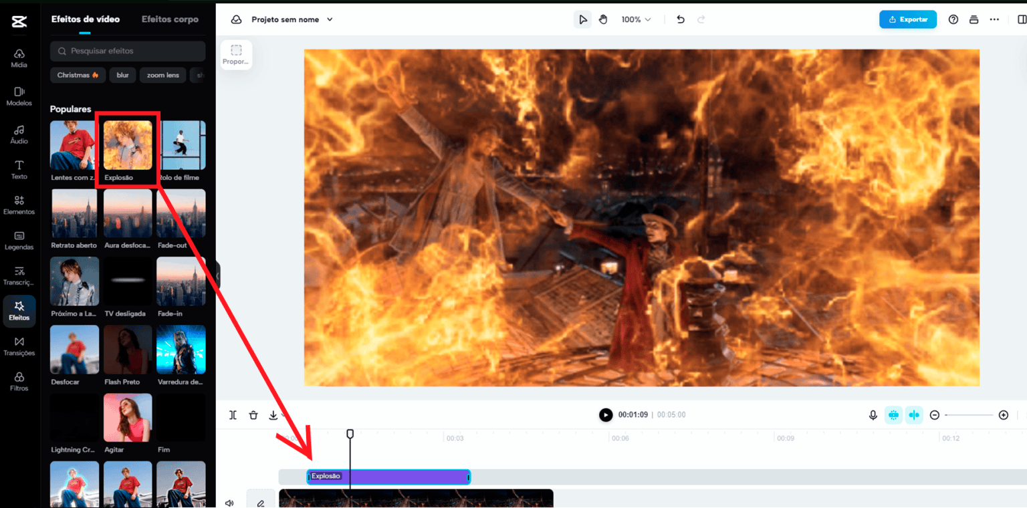Toggle the side panel layout icon
Viewport: 1027px width, 508px height.
[x=1021, y=19]
